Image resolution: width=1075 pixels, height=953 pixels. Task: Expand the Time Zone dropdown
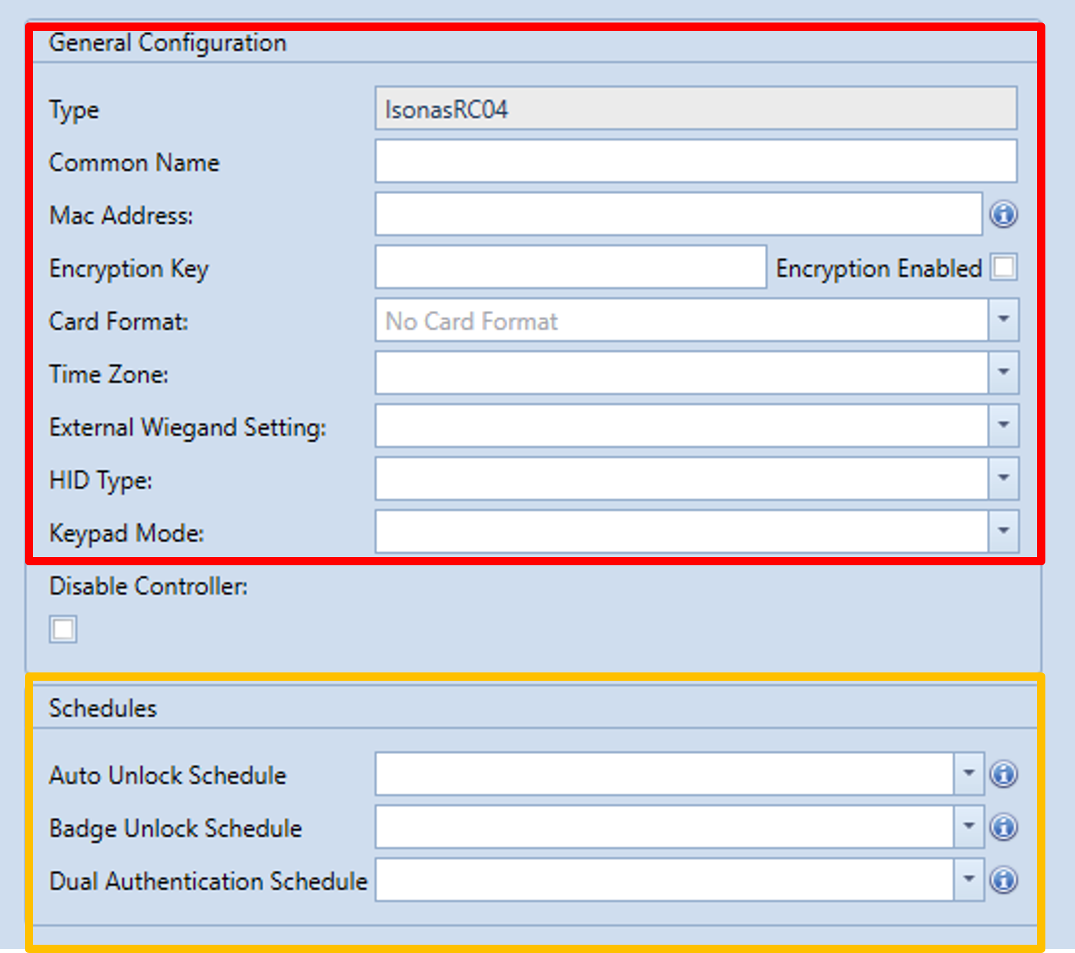pos(1003,372)
